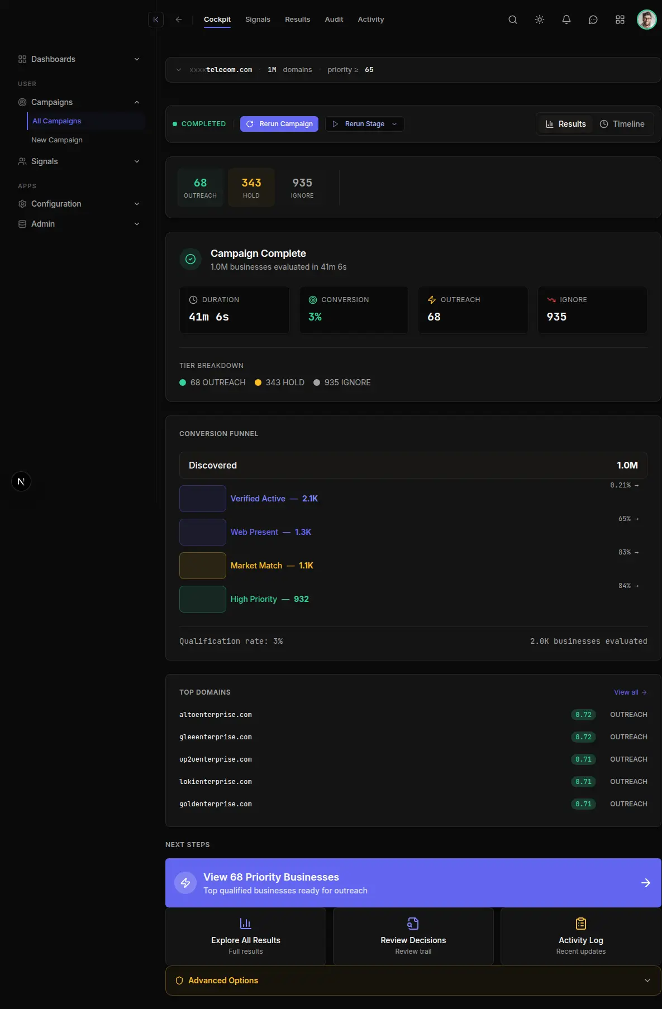Open apps grid icon
This screenshot has width=662, height=1009.
click(620, 20)
